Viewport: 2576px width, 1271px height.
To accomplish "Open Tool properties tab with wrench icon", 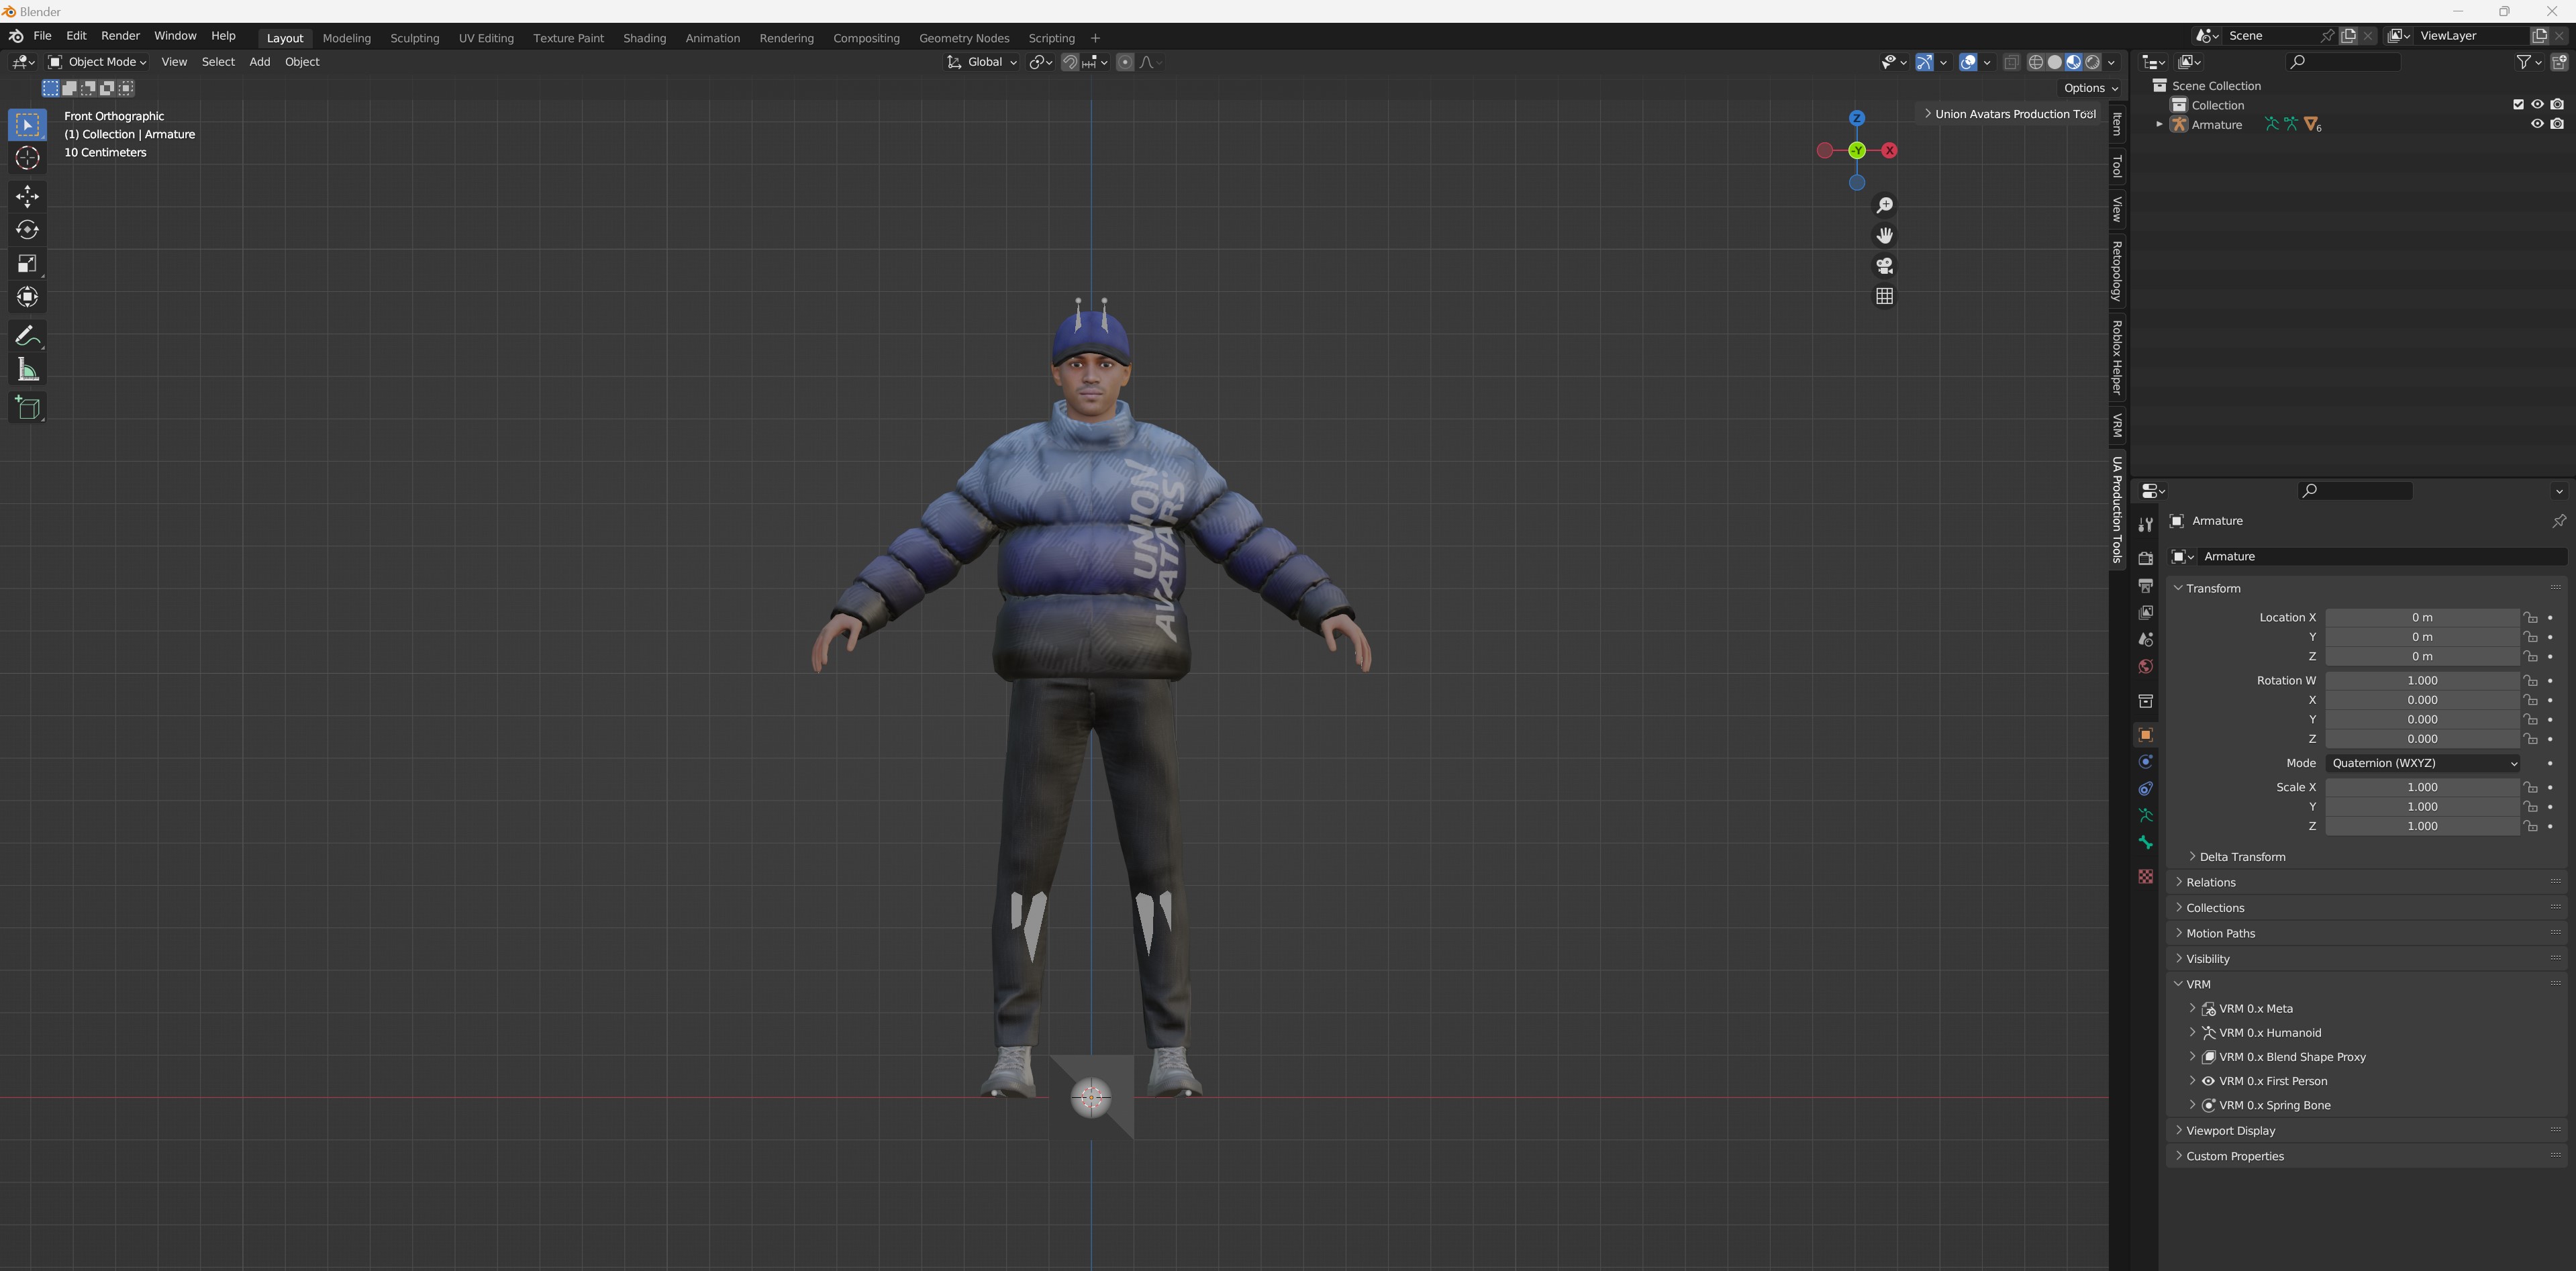I will click(2145, 525).
